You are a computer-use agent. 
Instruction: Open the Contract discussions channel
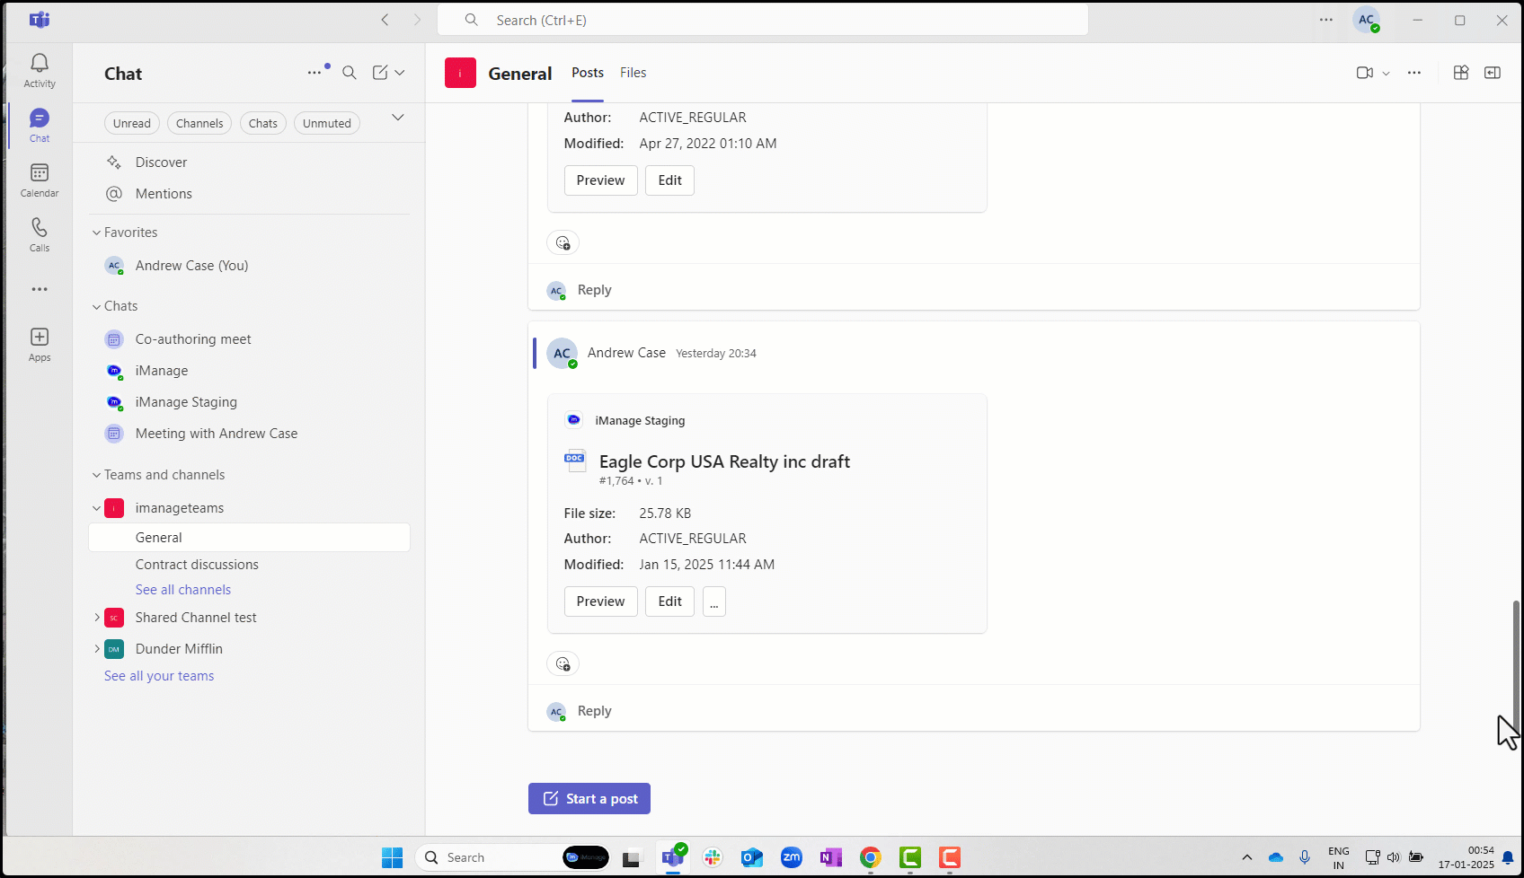(197, 564)
